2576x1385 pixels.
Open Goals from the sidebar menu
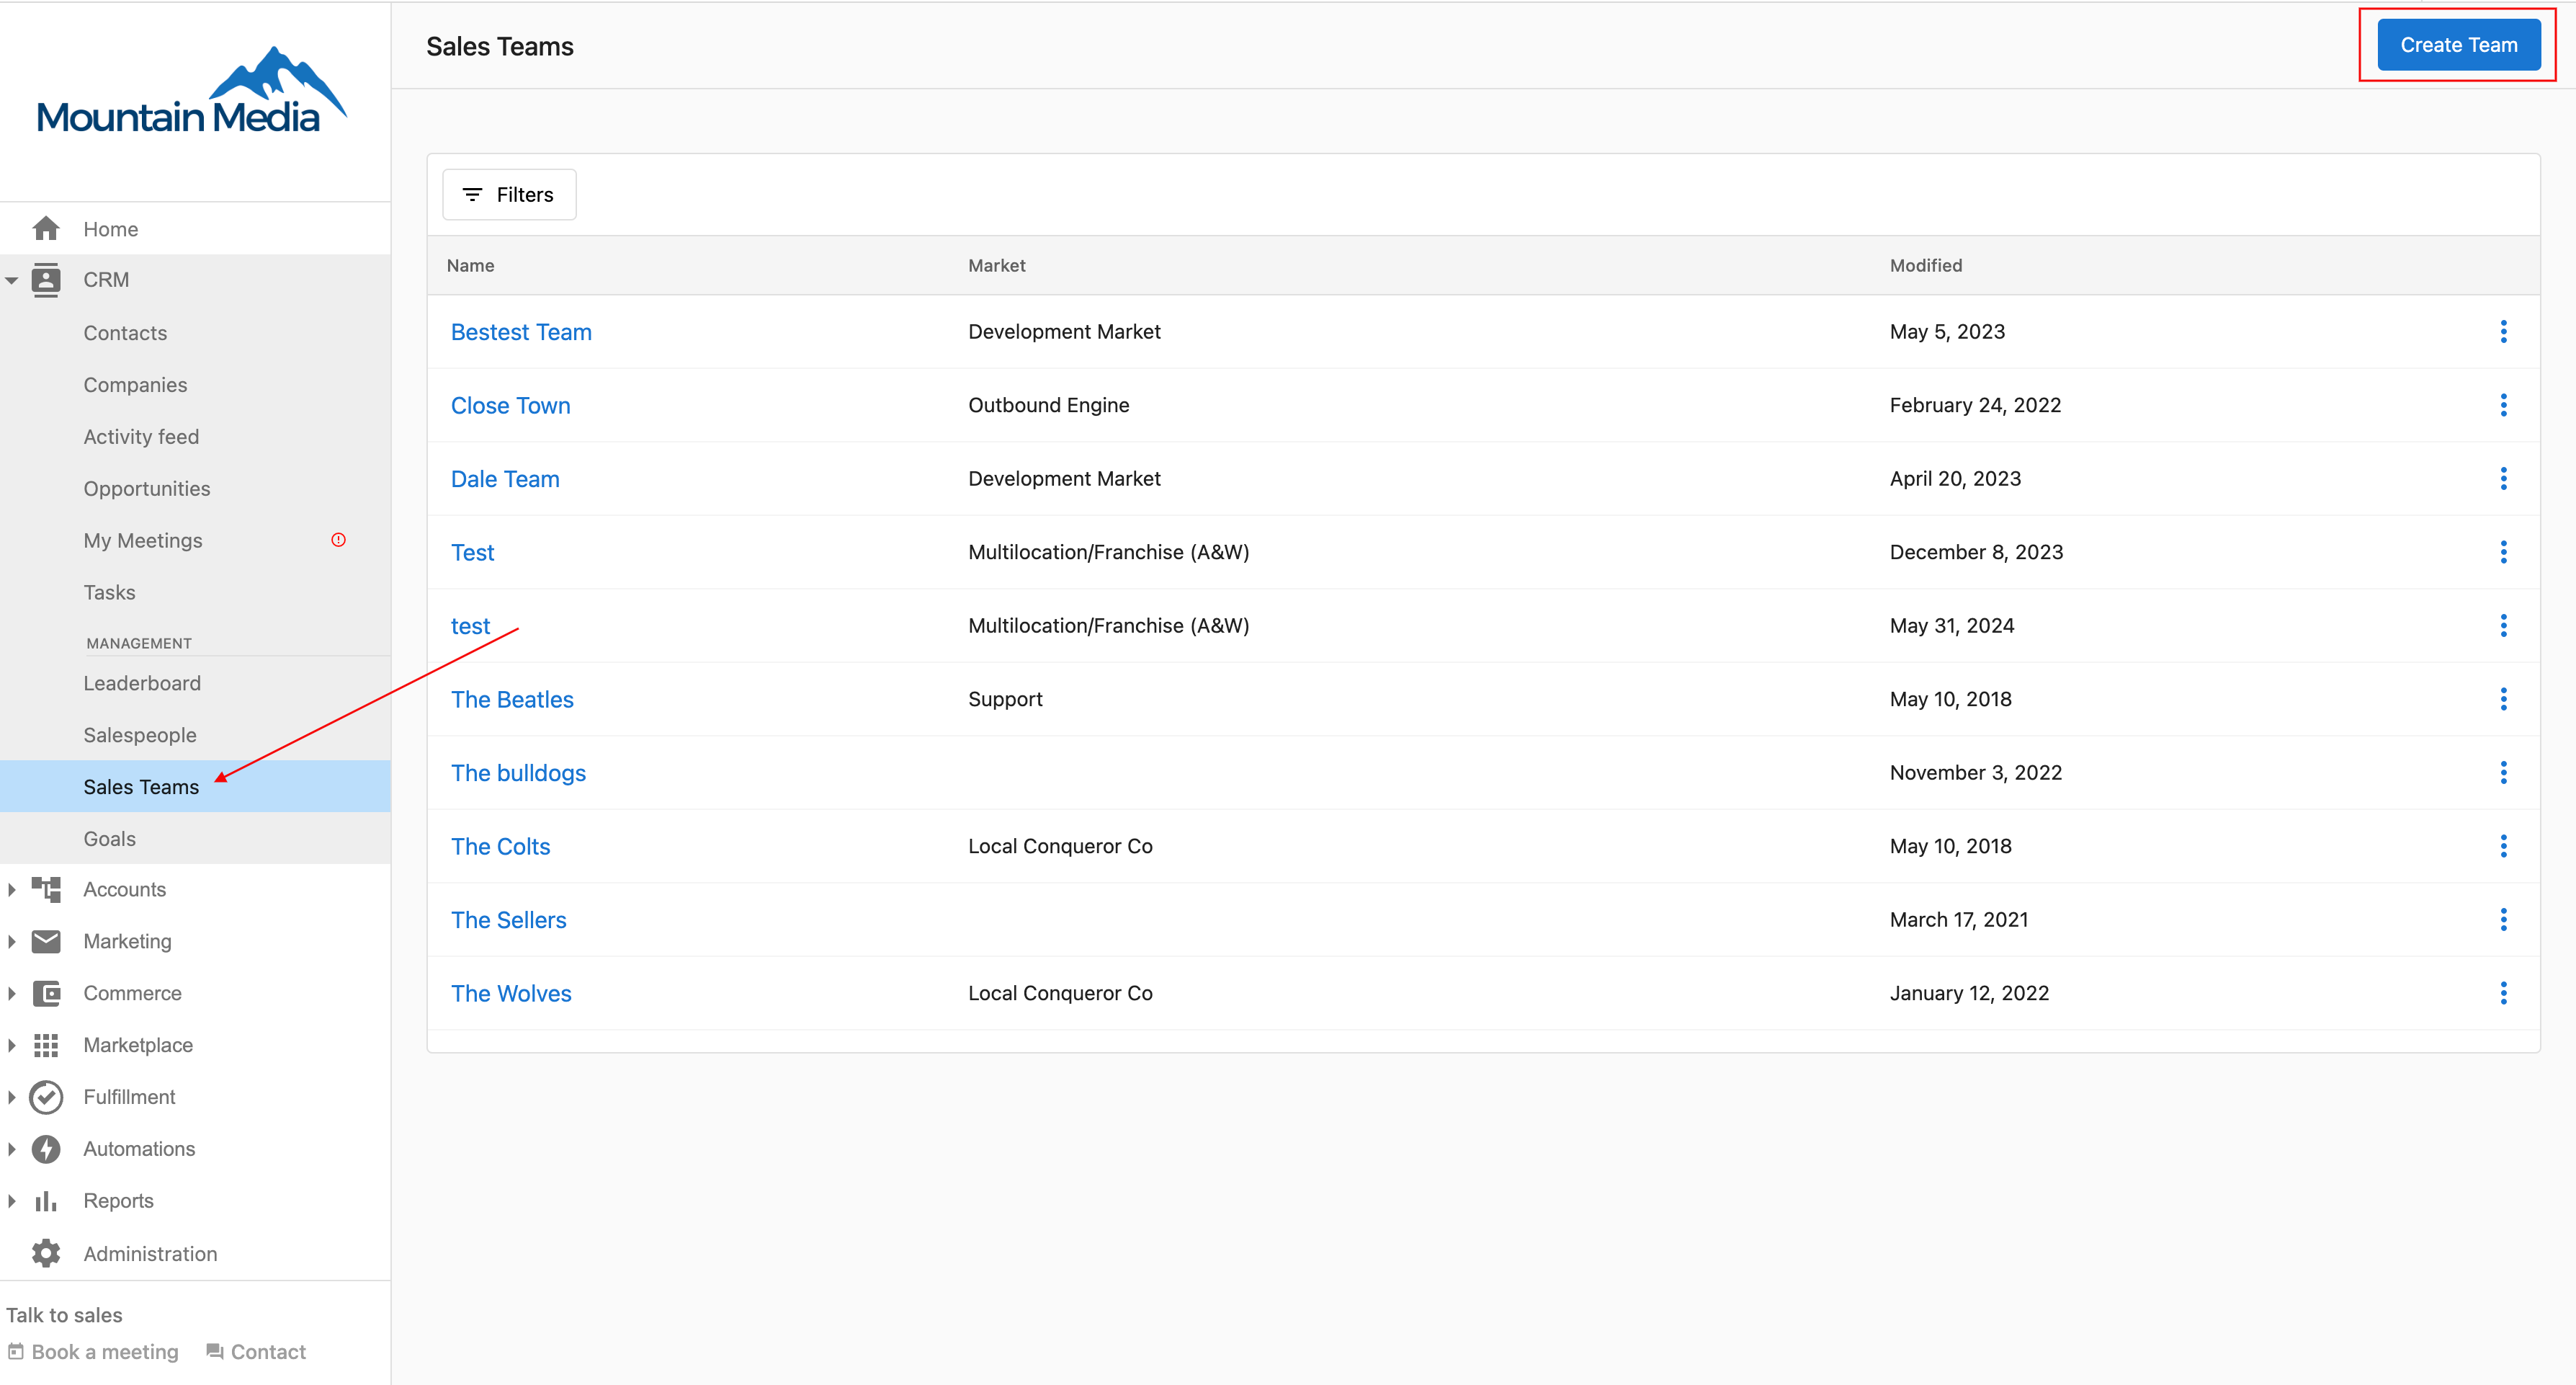tap(109, 838)
